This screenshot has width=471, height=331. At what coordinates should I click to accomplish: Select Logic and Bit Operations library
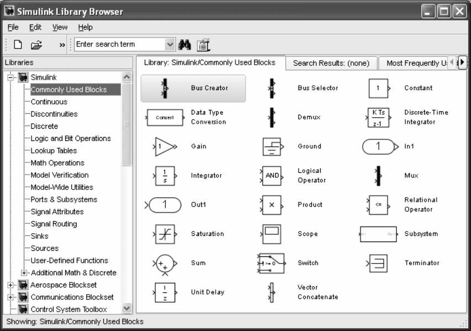71,139
